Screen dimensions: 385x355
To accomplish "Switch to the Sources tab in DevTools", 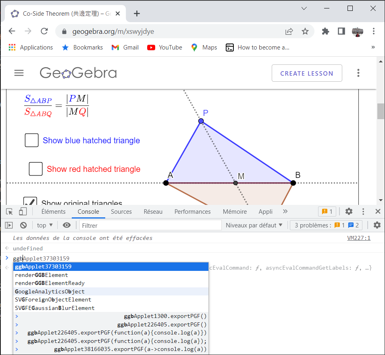I will tap(121, 211).
